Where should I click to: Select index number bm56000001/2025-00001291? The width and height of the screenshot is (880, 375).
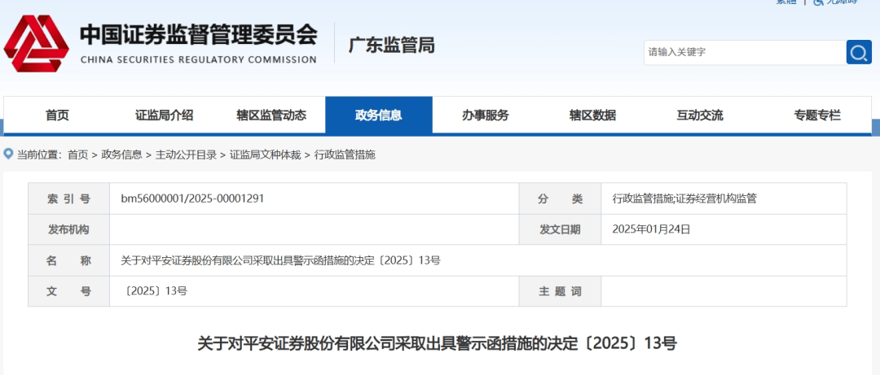pos(192,198)
